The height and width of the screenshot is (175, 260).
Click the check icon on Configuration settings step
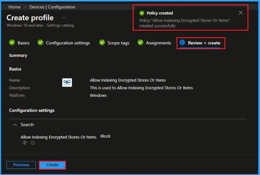click(x=40, y=43)
